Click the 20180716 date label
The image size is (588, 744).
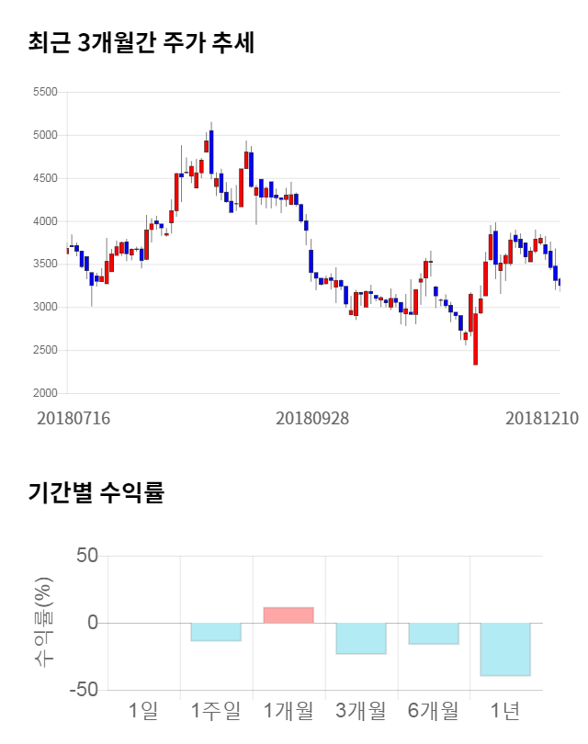[x=73, y=418]
